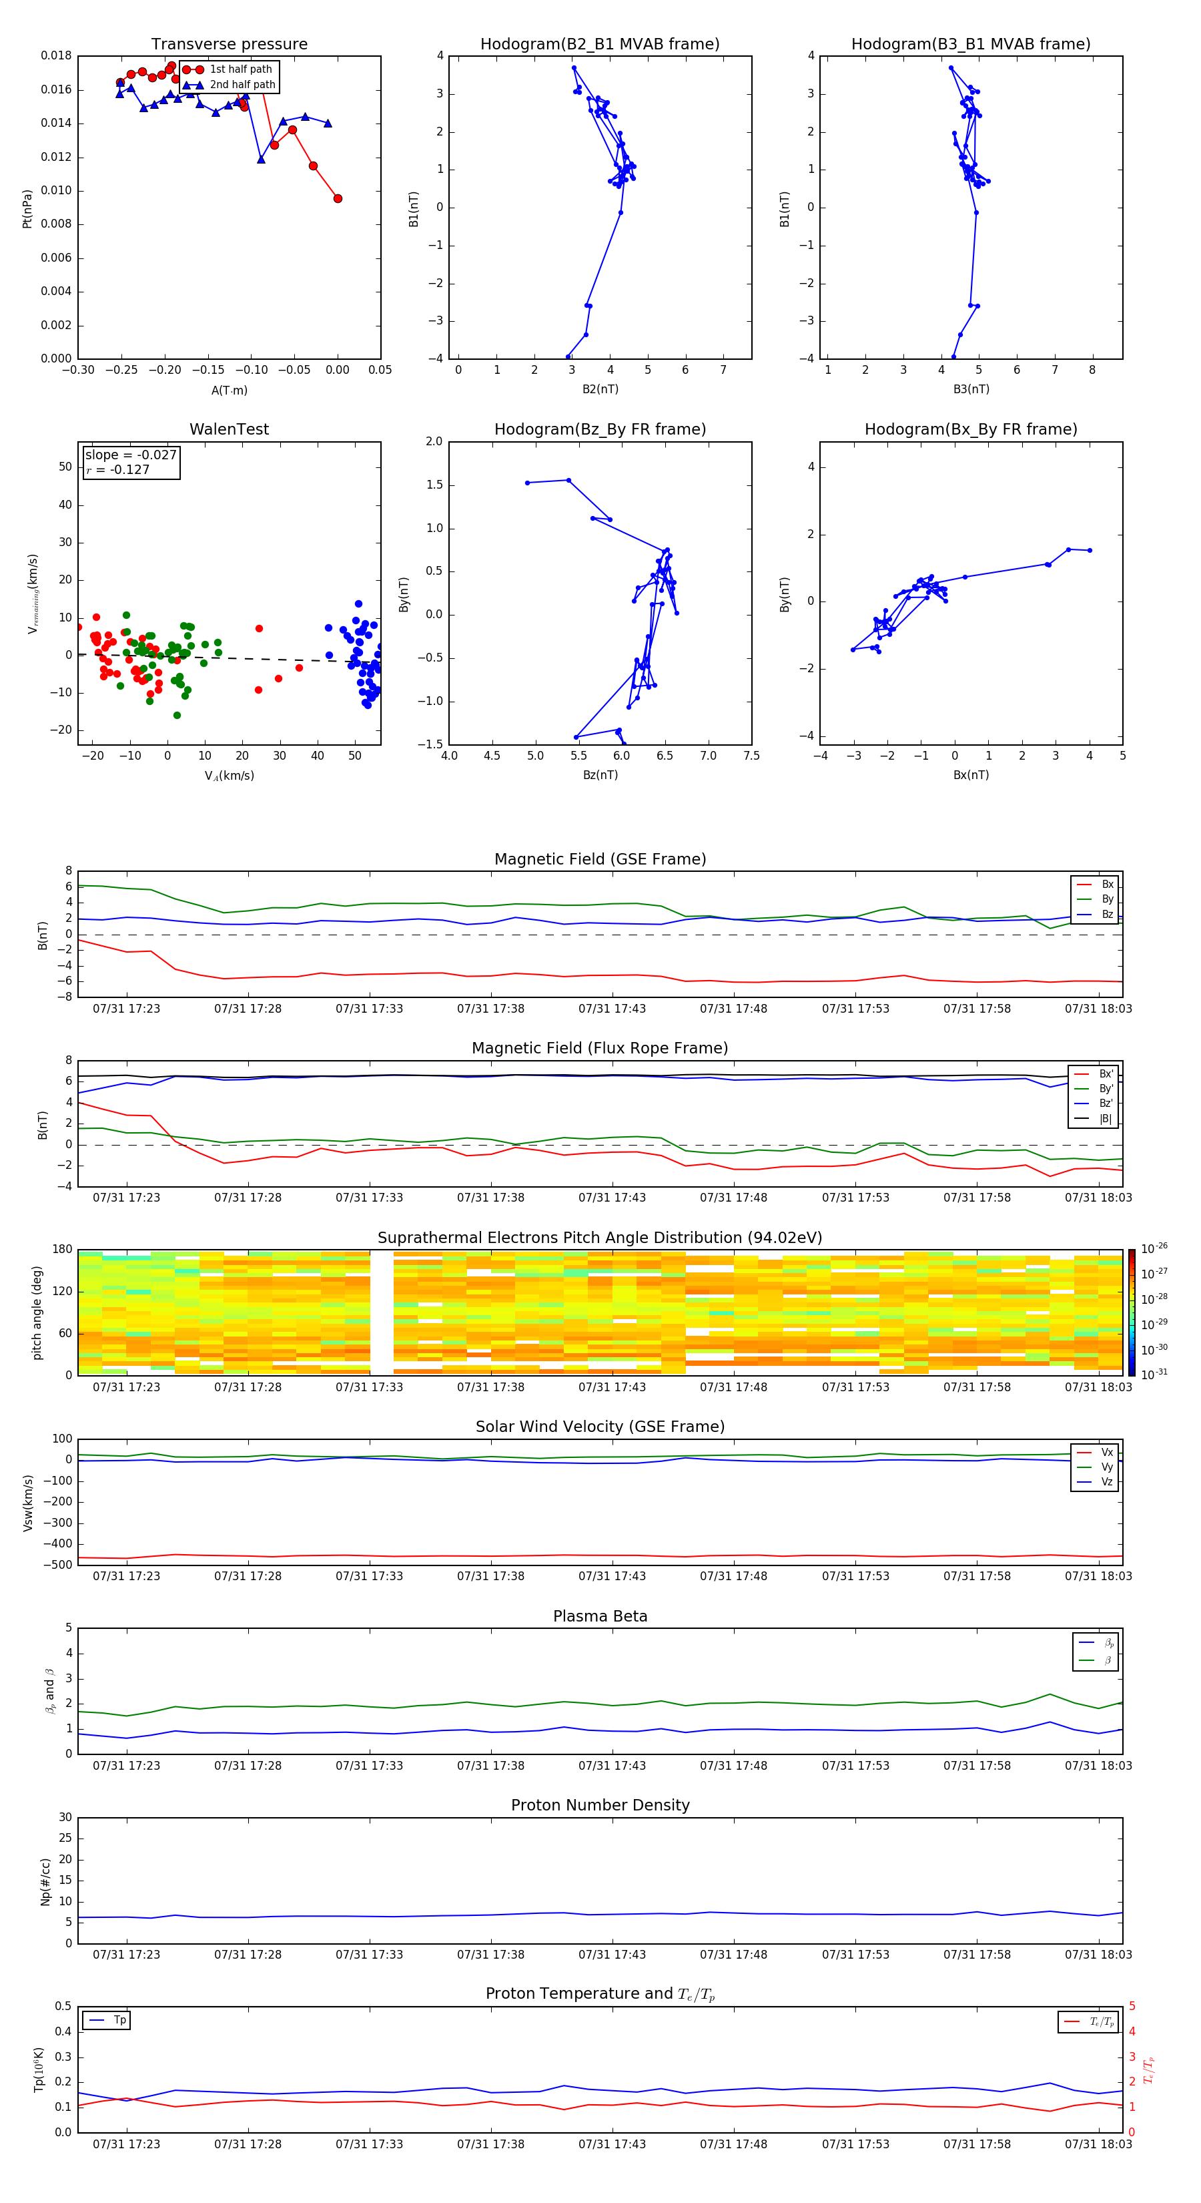Screen dimensions: 1201x2203
Task: Select the Bx legend entry in GSE magnetic field plot
Action: click(1095, 885)
